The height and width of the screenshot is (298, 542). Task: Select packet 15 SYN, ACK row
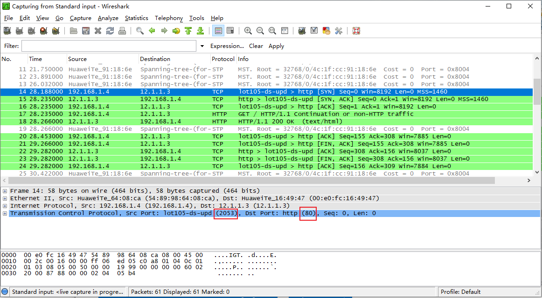[x=267, y=99]
